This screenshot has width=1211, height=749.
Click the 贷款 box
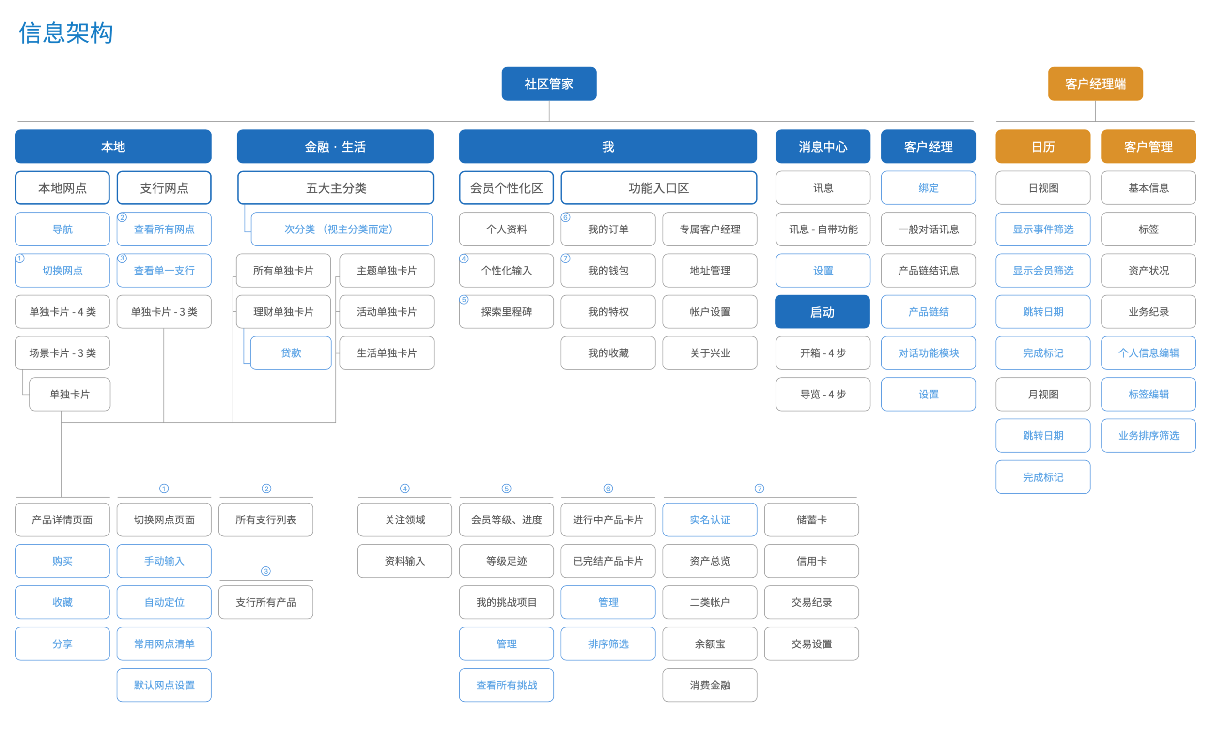tap(290, 352)
